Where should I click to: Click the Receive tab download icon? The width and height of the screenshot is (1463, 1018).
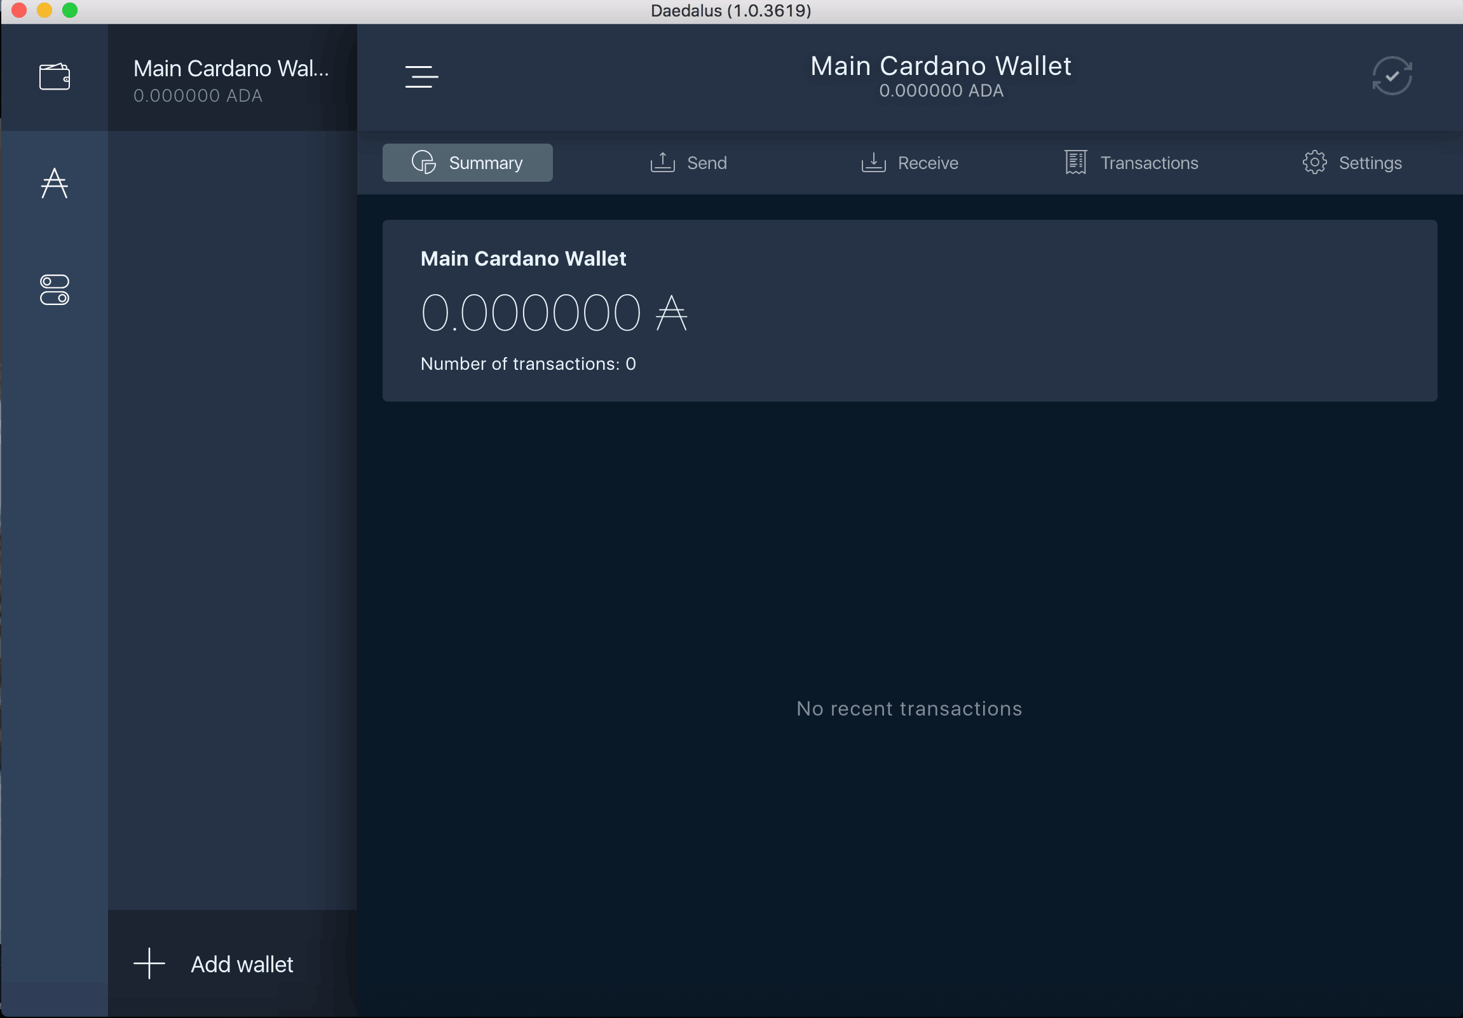click(x=874, y=163)
